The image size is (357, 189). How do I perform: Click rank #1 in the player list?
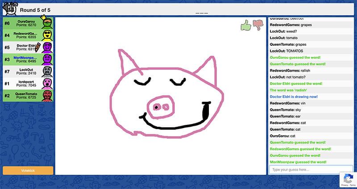point(7,84)
